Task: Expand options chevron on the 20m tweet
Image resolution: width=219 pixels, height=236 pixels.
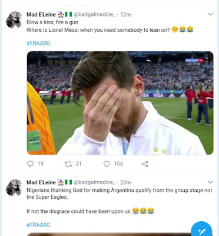Action: (210, 182)
